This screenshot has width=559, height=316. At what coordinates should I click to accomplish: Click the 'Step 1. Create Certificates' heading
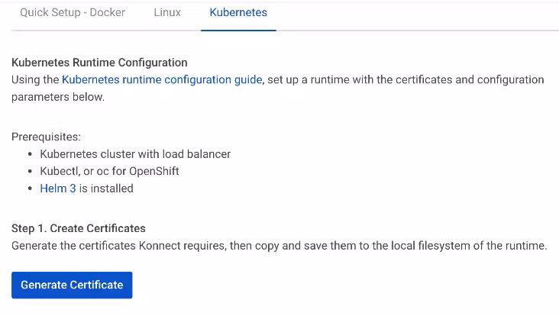(x=79, y=228)
